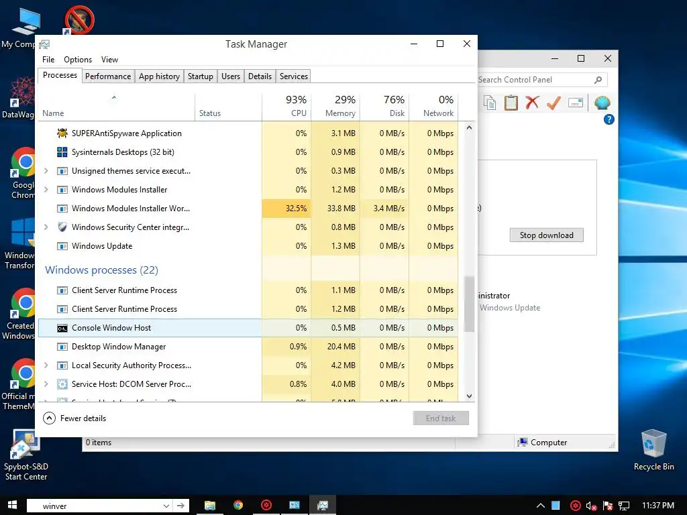The width and height of the screenshot is (687, 515).
Task: Click the properties card icon in Control Panel toolbar
Action: pos(575,103)
